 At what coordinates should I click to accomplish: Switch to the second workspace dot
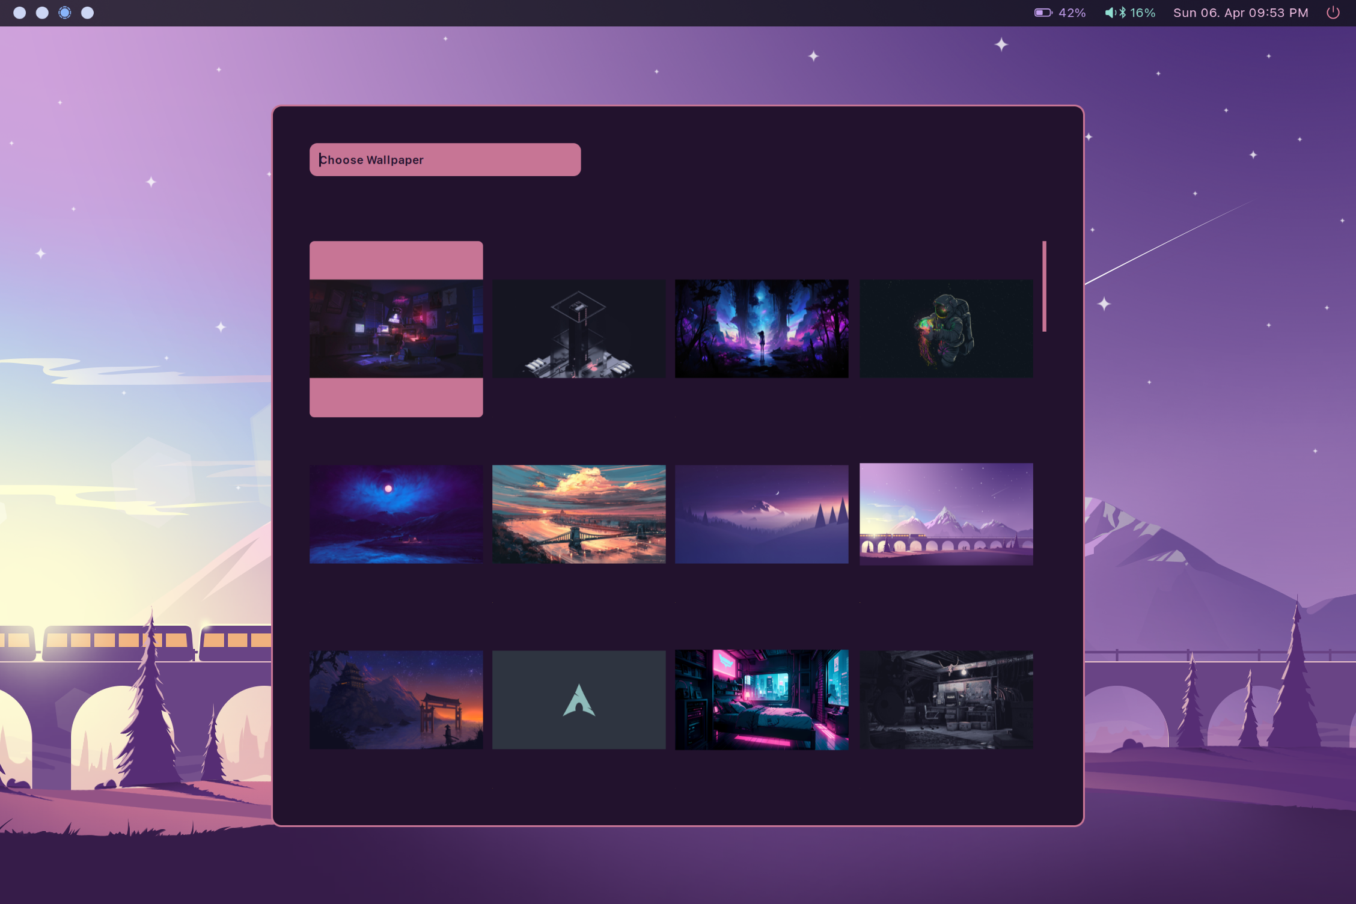42,13
